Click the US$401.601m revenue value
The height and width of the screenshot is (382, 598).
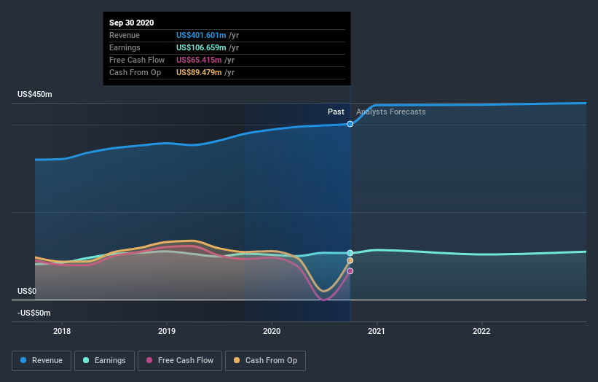tap(201, 35)
